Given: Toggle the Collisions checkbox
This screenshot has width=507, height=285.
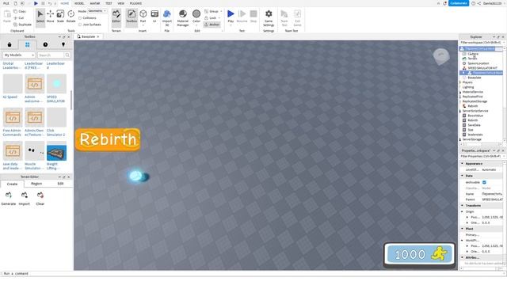Looking at the screenshot, I should coord(80,18).
